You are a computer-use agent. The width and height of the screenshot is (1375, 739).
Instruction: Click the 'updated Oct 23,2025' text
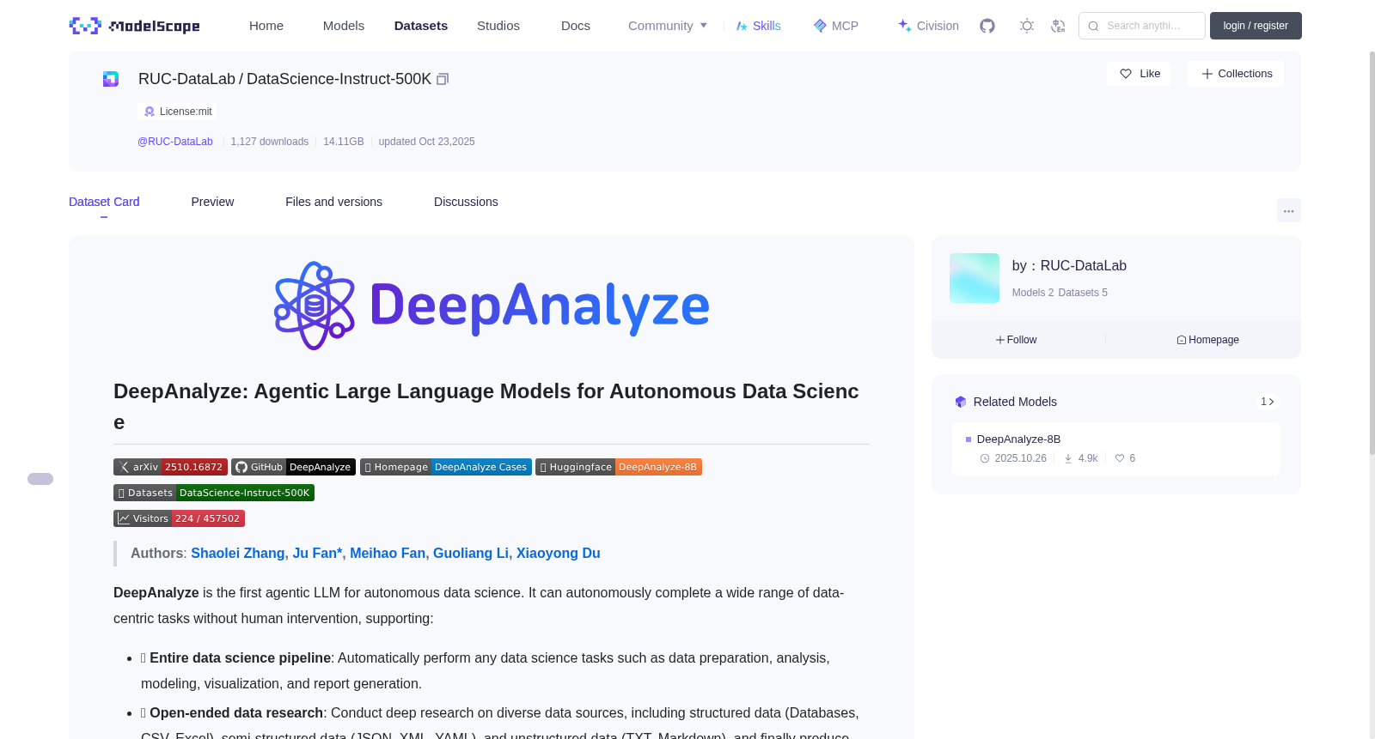(426, 142)
